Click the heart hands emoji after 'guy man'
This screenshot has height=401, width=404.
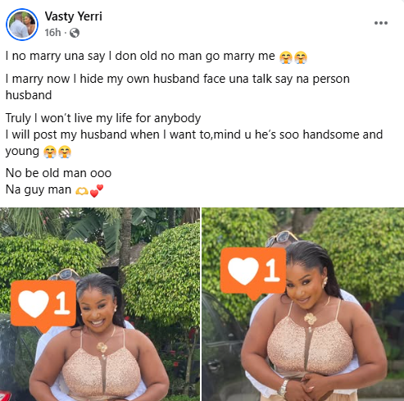point(82,190)
